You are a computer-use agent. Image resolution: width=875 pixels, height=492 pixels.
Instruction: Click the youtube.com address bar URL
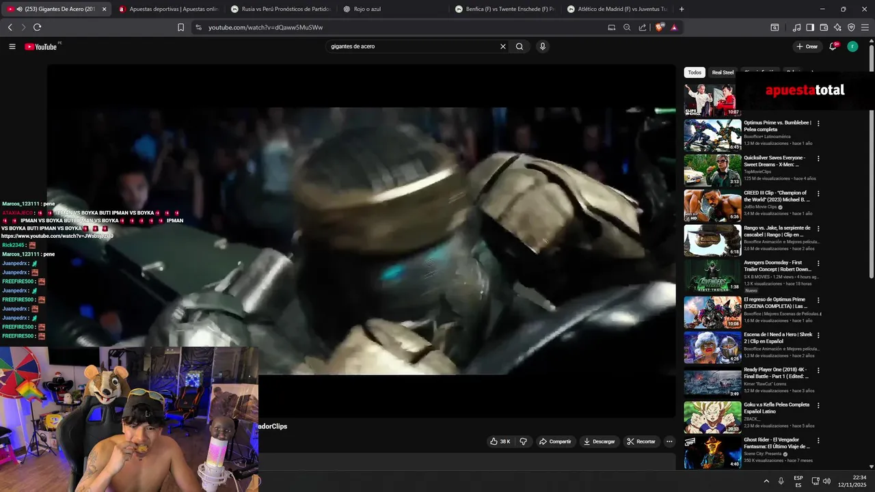pyautogui.click(x=265, y=27)
